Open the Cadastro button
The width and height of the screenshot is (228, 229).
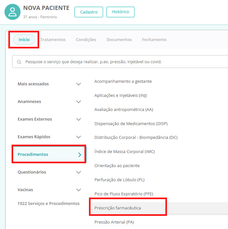click(89, 12)
